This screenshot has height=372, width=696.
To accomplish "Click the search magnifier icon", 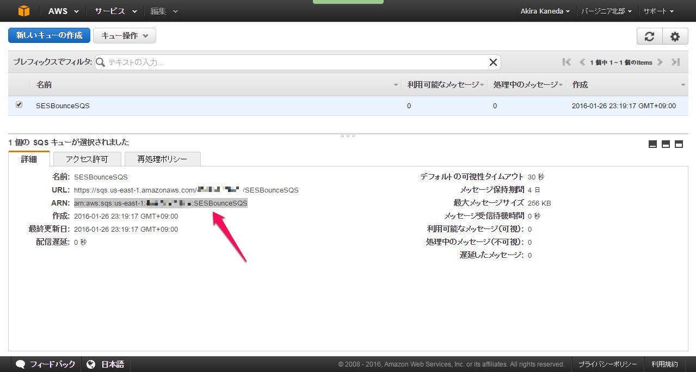I will [101, 62].
